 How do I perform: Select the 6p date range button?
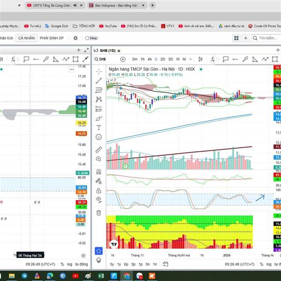click(x=126, y=264)
